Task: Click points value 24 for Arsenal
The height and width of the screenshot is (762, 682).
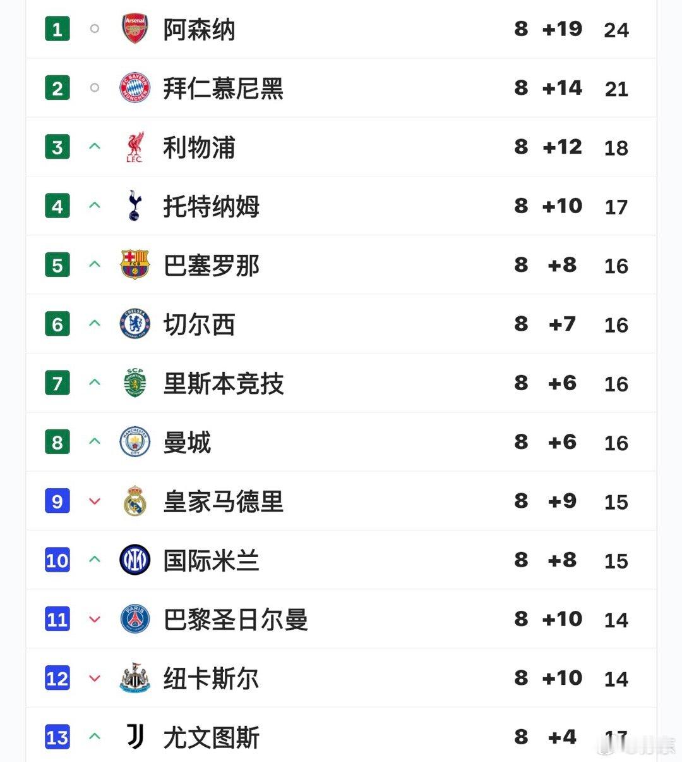Action: point(616,30)
